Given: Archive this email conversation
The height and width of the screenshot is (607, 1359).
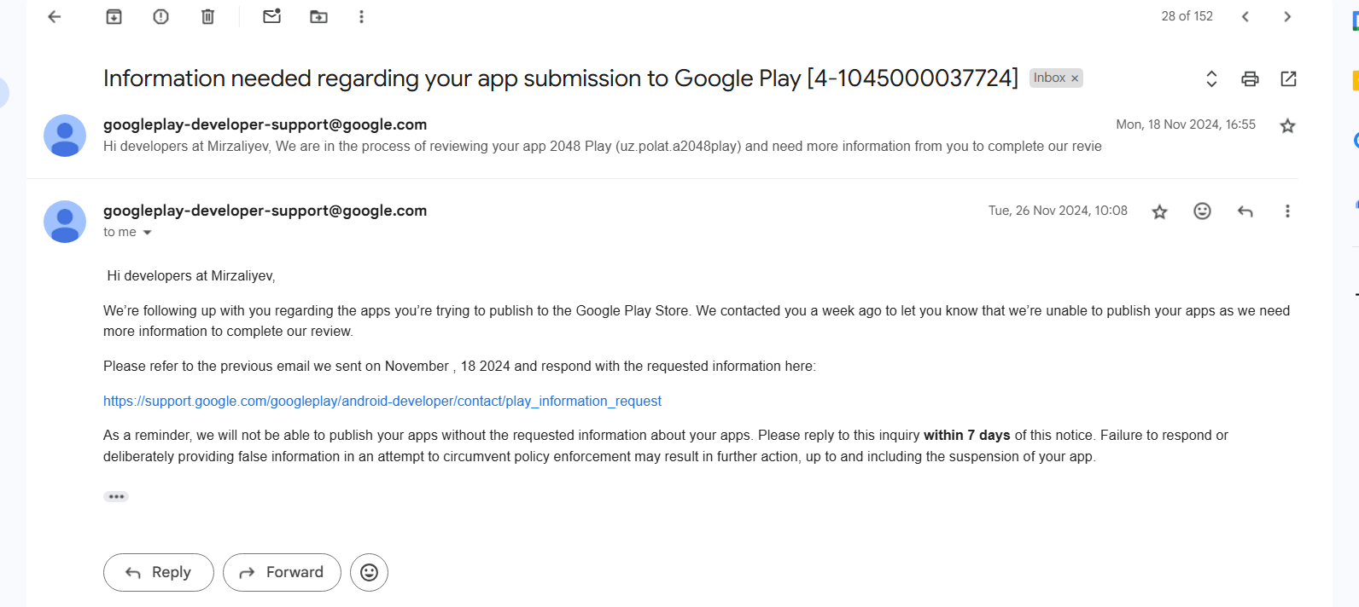Looking at the screenshot, I should 114,17.
